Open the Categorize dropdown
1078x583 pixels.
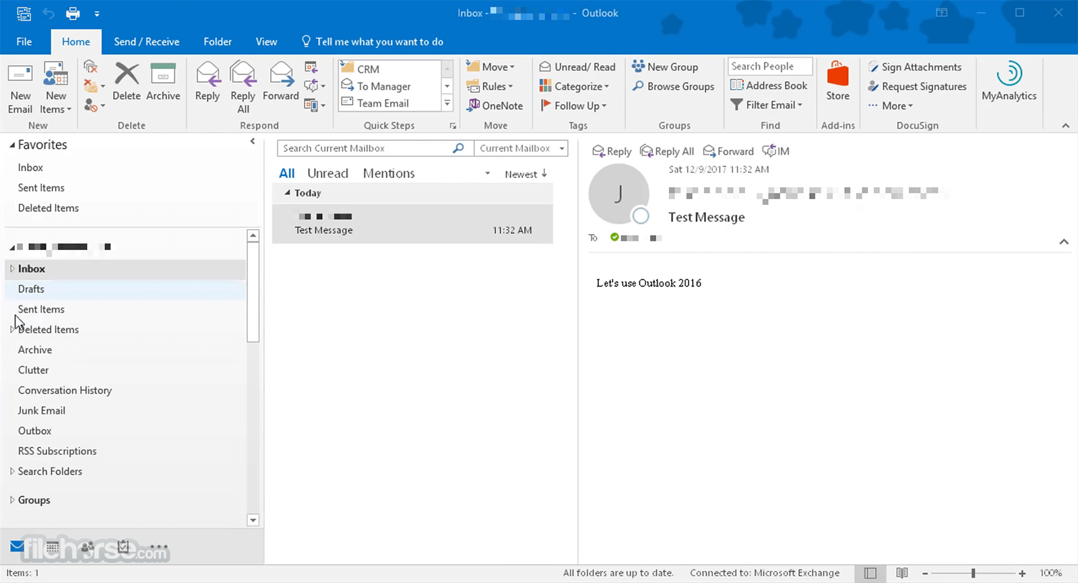point(575,86)
